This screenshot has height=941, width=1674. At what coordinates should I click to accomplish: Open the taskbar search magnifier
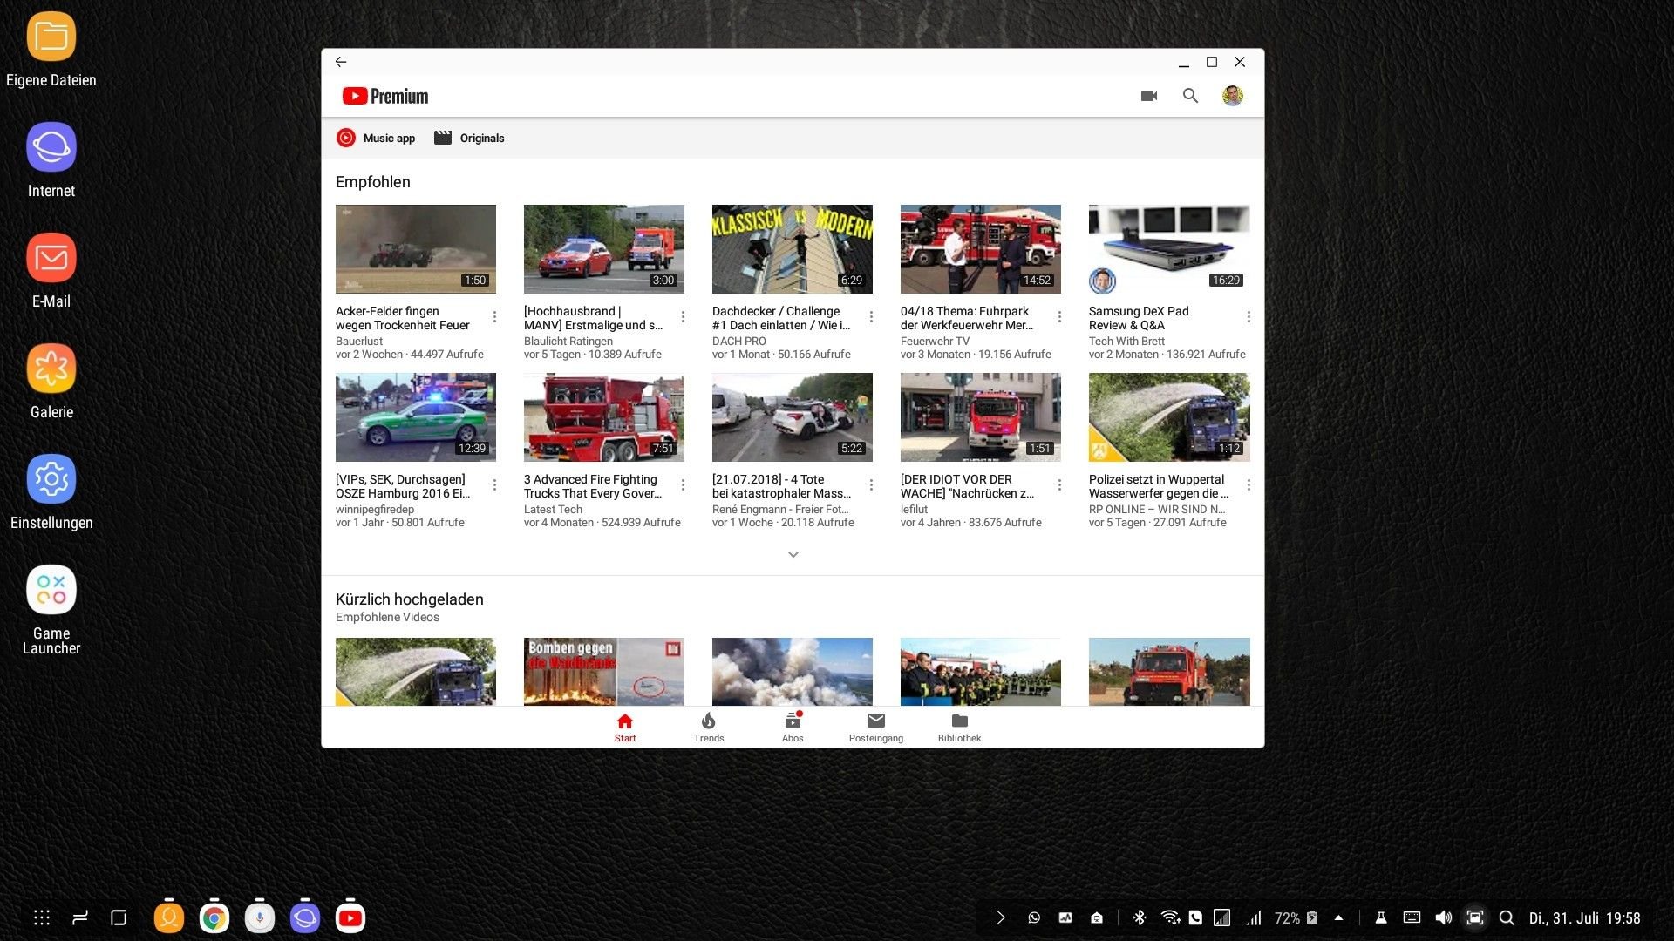click(x=1506, y=917)
